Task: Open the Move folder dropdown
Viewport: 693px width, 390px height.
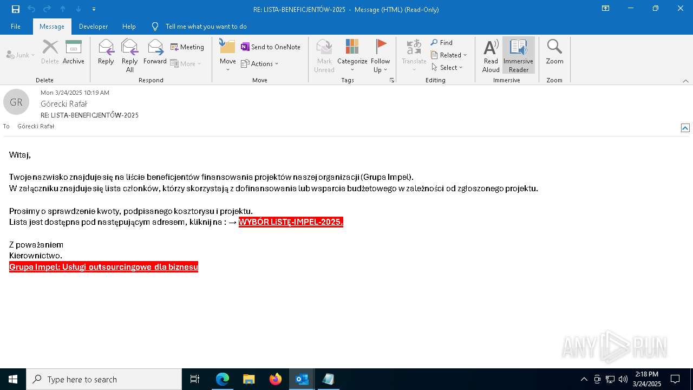Action: (228, 56)
